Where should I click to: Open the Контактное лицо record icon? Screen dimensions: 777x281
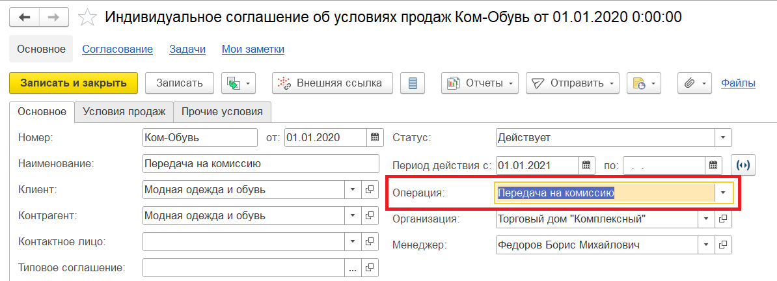click(370, 241)
